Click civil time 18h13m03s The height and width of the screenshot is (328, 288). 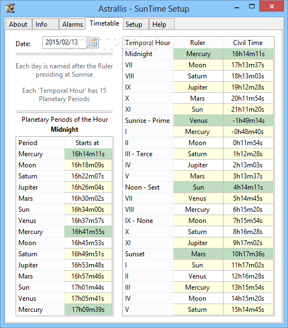pyautogui.click(x=249, y=76)
